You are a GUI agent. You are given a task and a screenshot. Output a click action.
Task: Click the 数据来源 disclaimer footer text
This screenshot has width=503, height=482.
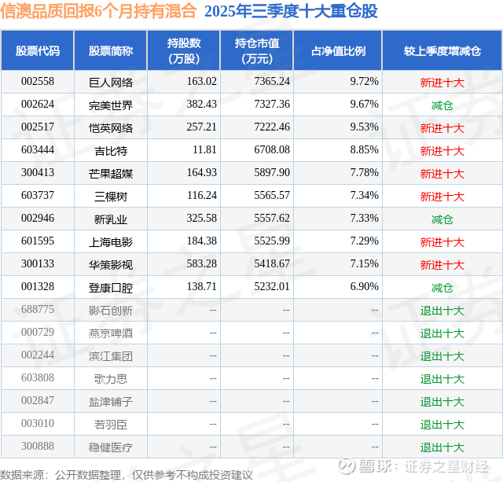127,475
